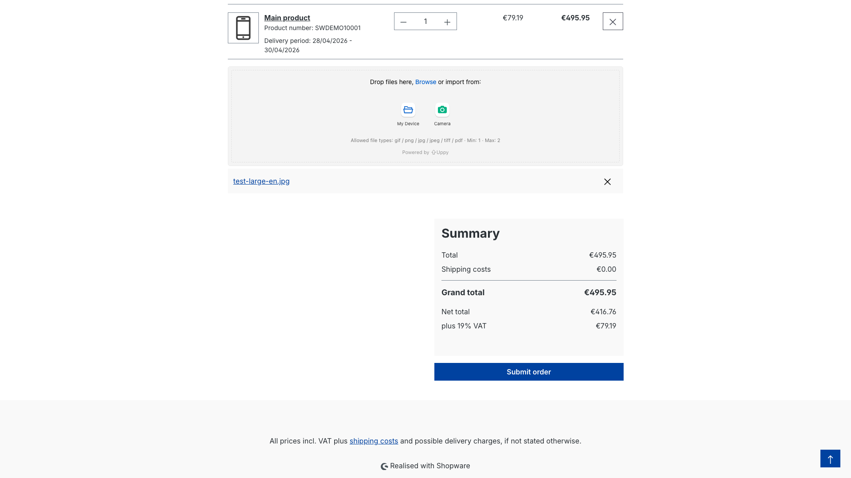The height and width of the screenshot is (478, 851).
Task: Open the test-large-en.jpg file link
Action: pos(261,181)
